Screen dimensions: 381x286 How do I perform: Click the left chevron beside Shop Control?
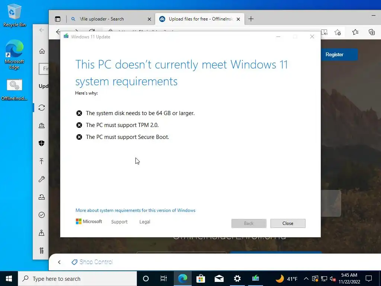(x=59, y=262)
